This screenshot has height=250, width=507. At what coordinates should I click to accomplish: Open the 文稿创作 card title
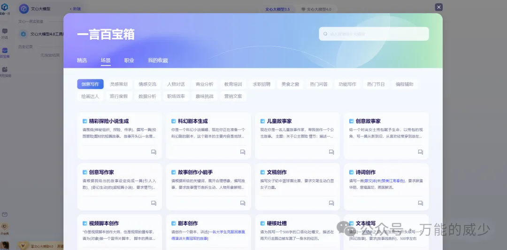(277, 172)
